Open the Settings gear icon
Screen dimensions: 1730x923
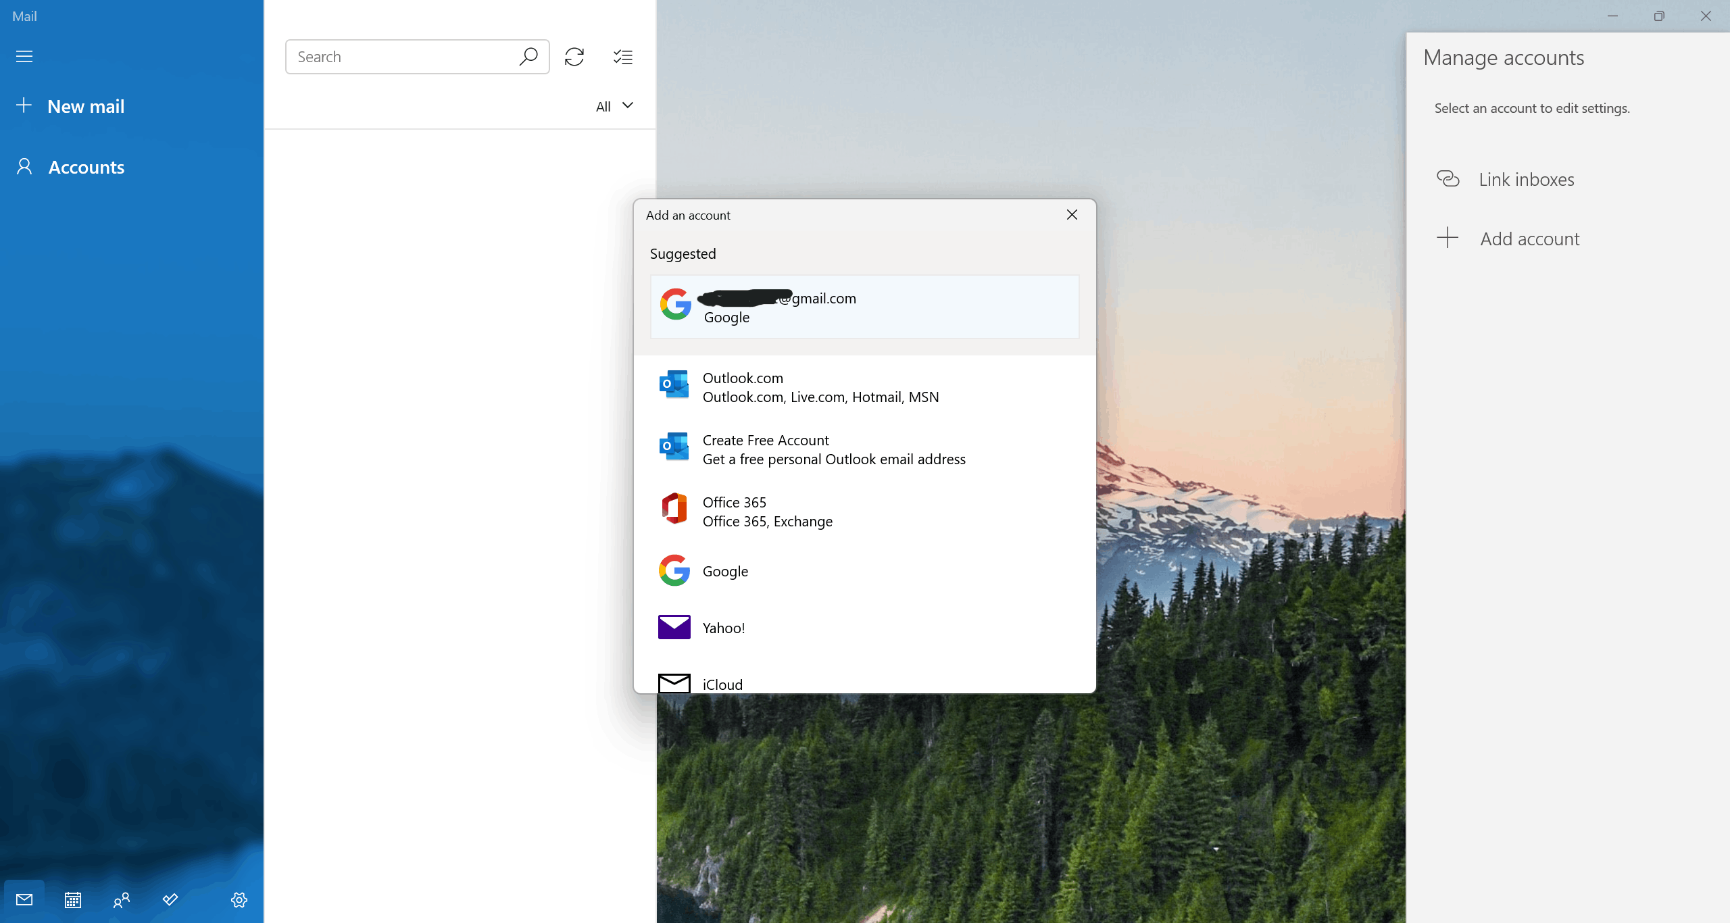pyautogui.click(x=239, y=899)
